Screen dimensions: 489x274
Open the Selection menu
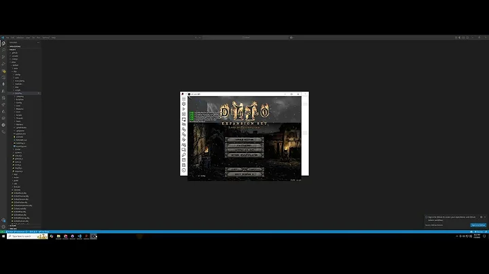tap(20, 38)
